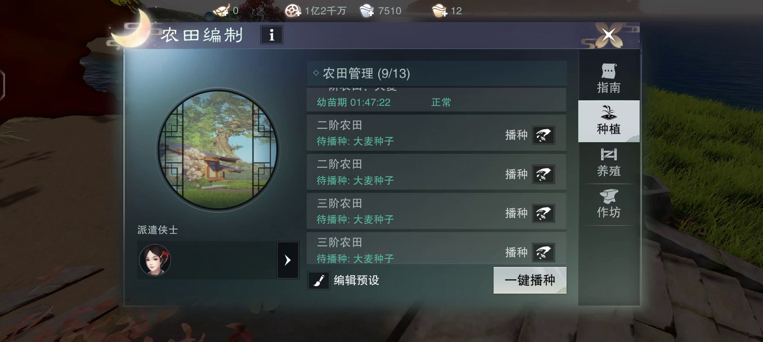Open the 作坊 tab
The image size is (763, 342).
609,204
